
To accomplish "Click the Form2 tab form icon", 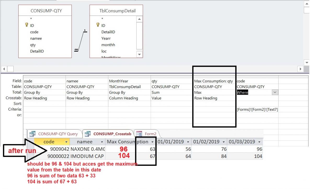I will tap(139, 134).
